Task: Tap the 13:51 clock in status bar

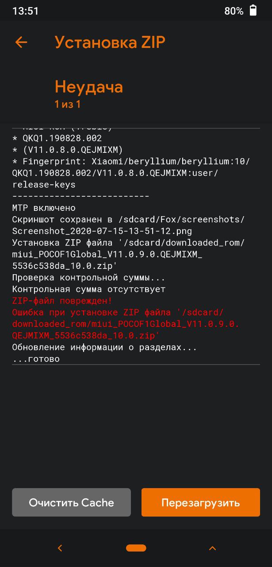Action: tap(26, 11)
